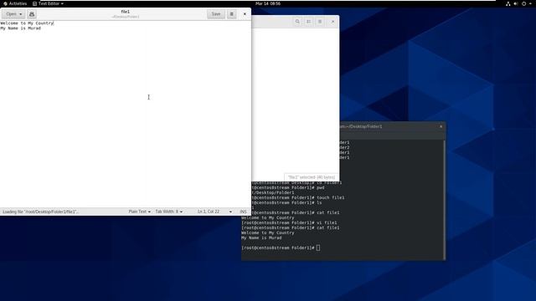Open the Plain Text language dropdown
The image size is (536, 301).
point(140,212)
